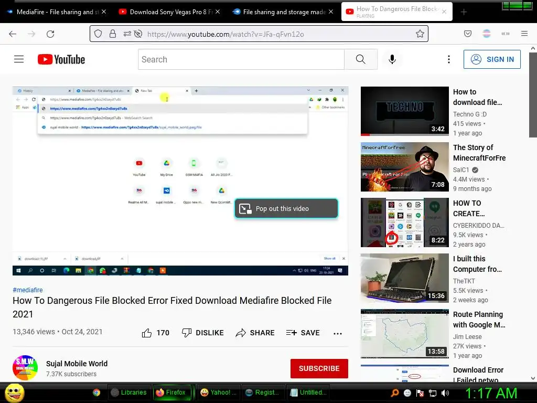Screen dimensions: 537x403
Task: Open the Sujal Mobile World channel avatar
Action: [25, 368]
